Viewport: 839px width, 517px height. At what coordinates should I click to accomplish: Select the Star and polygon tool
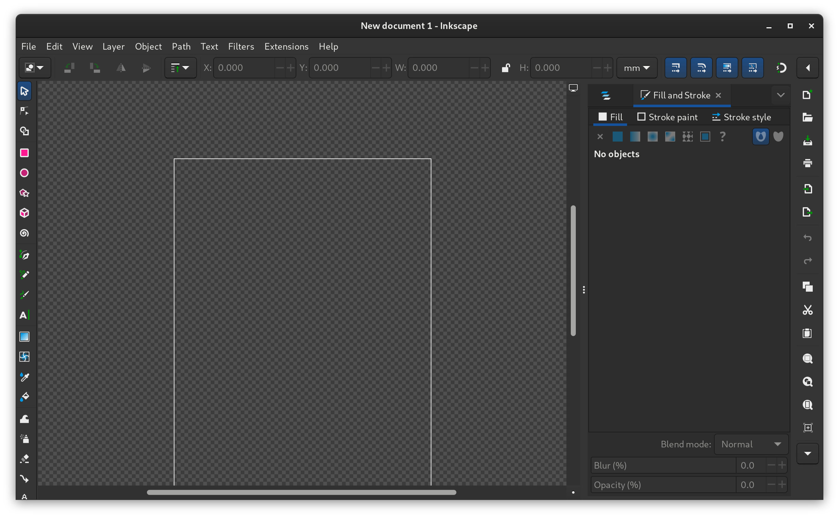point(24,193)
